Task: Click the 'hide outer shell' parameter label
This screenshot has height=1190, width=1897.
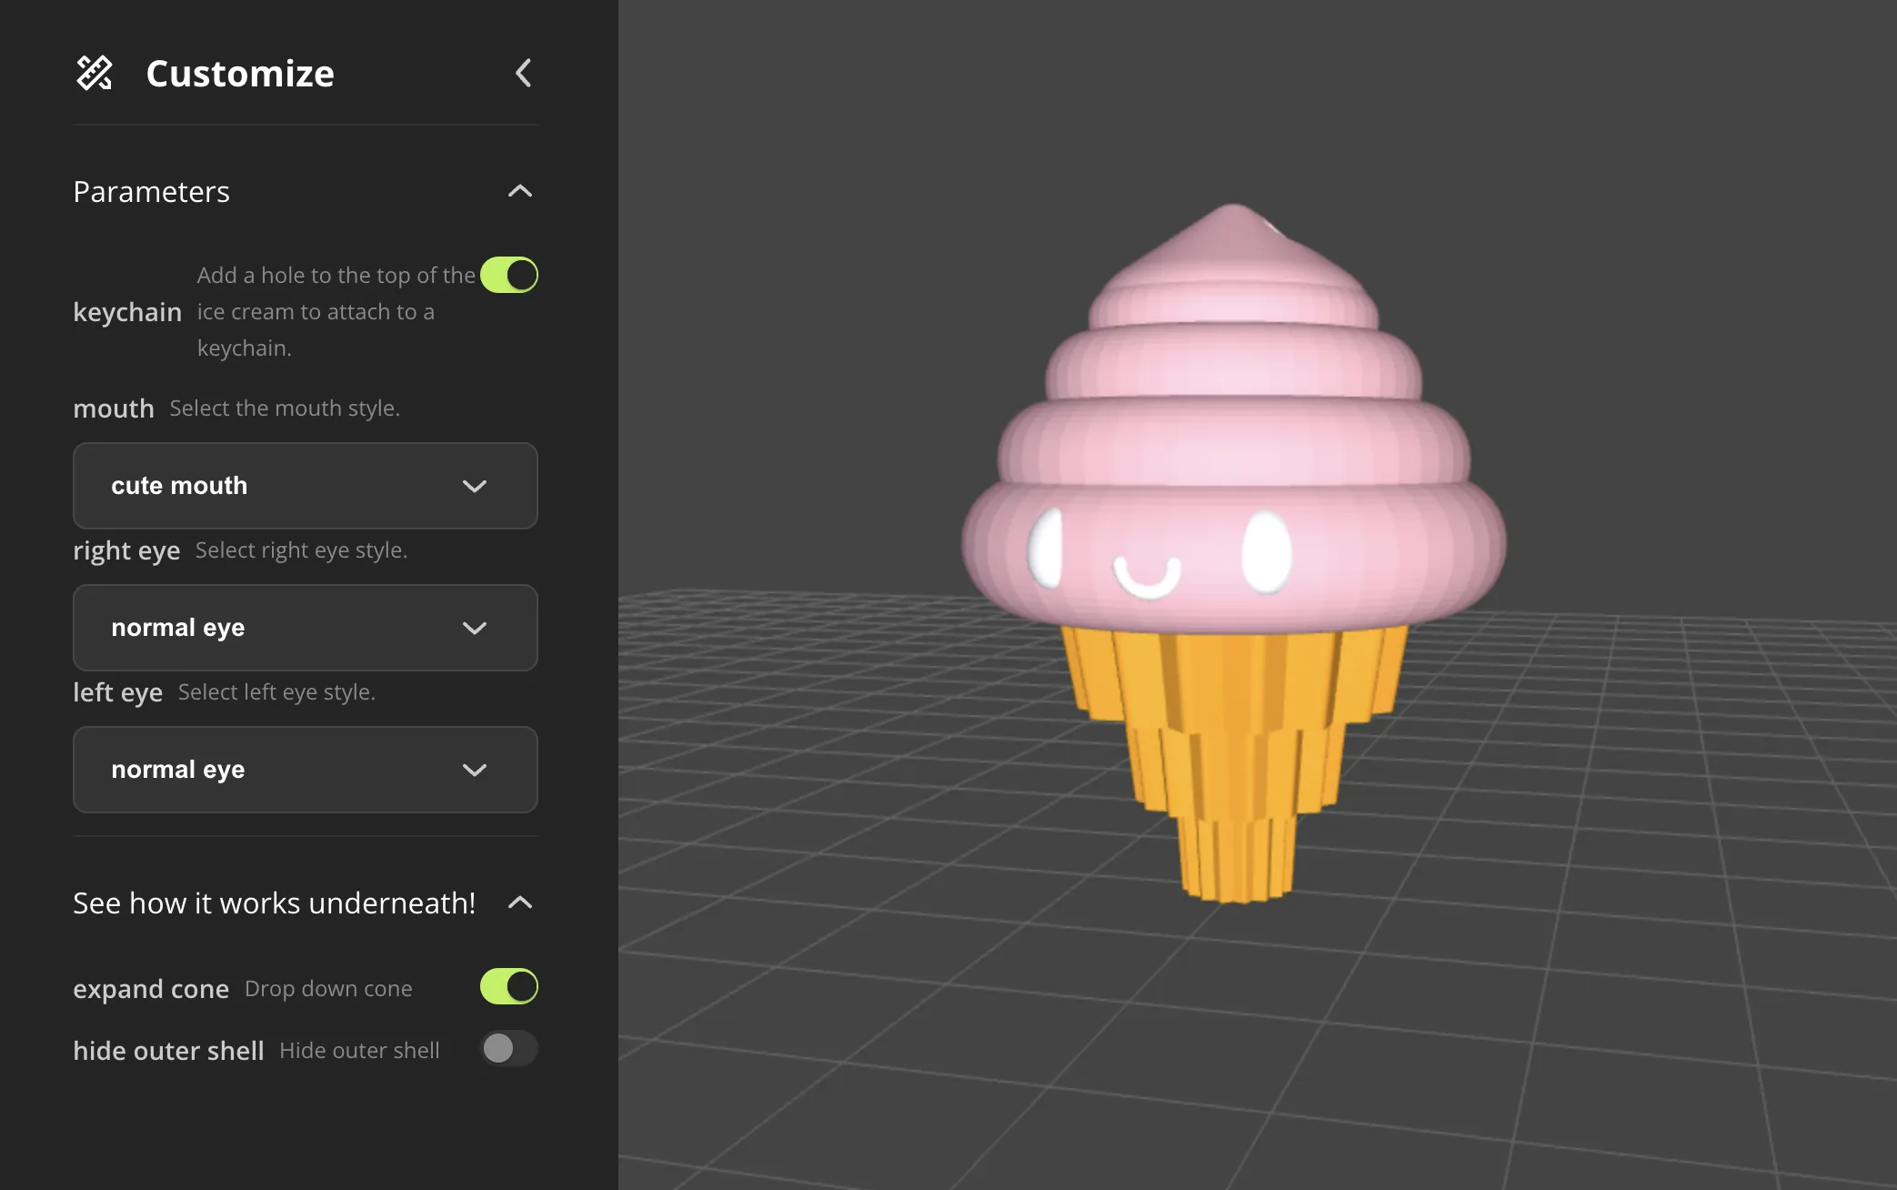Action: [x=168, y=1051]
